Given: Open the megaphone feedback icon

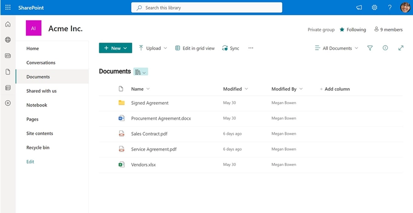Looking at the screenshot, I should click(359, 8).
